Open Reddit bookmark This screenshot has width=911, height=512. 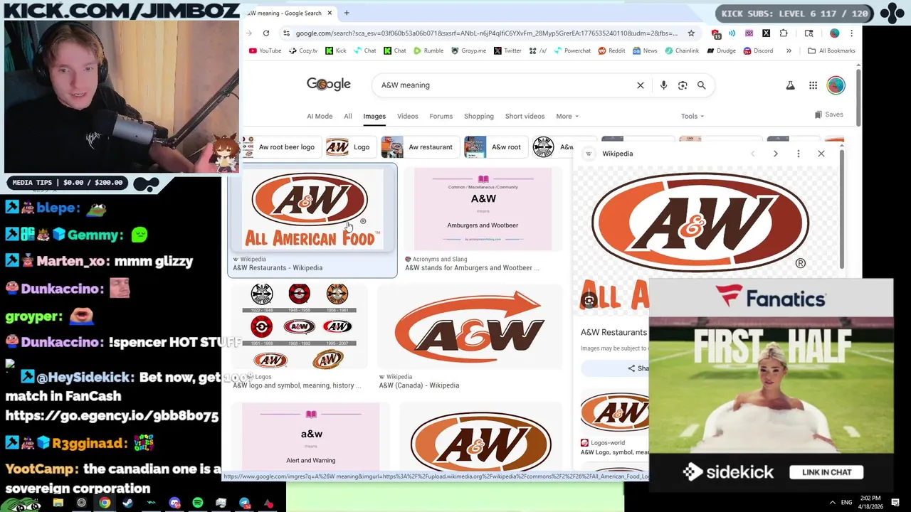coord(611,50)
